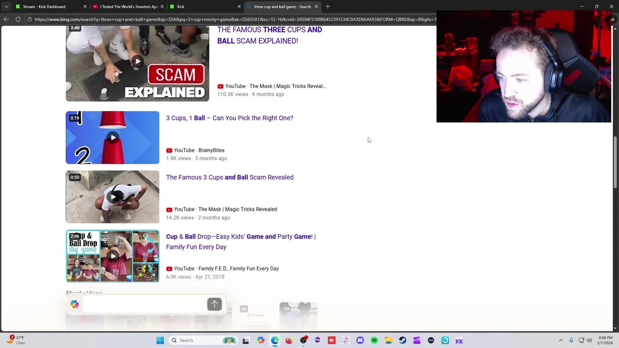Close the Stream - Kick Dashboard tab
619x348 pixels.
point(85,6)
